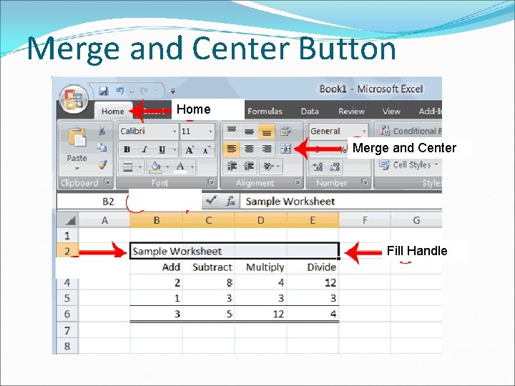Click the Copy icon in Clipboard group
This screenshot has width=515, height=386.
(x=102, y=147)
